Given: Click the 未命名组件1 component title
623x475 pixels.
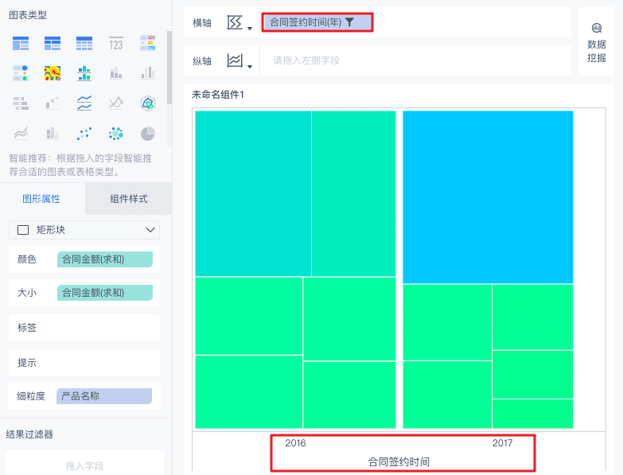Looking at the screenshot, I should (218, 95).
